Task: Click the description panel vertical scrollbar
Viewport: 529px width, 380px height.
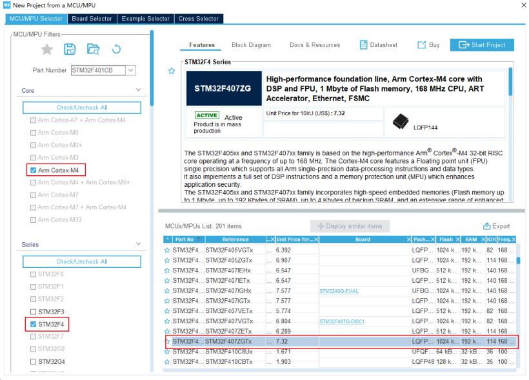Action: pyautogui.click(x=510, y=82)
